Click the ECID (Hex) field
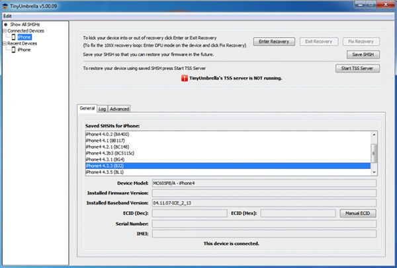397x268 pixels. [298, 213]
